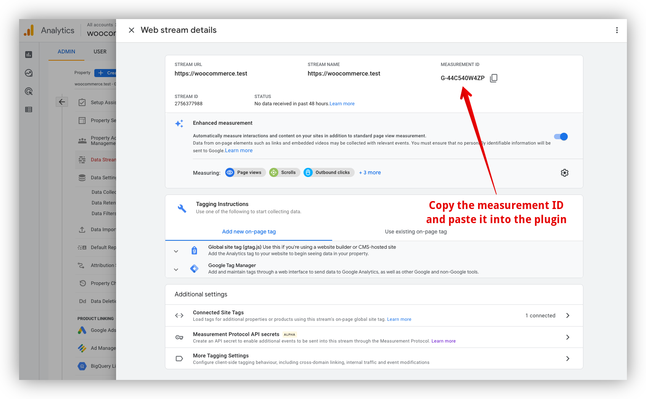Click the Tagging Instructions wrench icon
This screenshot has width=646, height=399.
(182, 208)
